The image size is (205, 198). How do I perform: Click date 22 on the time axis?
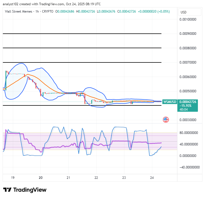tap(96, 178)
